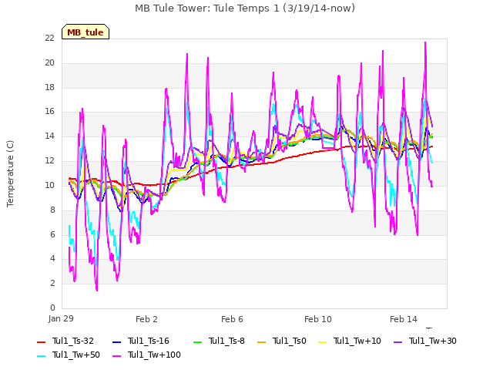Click the Feb 14 x-axis tick label

404,319
